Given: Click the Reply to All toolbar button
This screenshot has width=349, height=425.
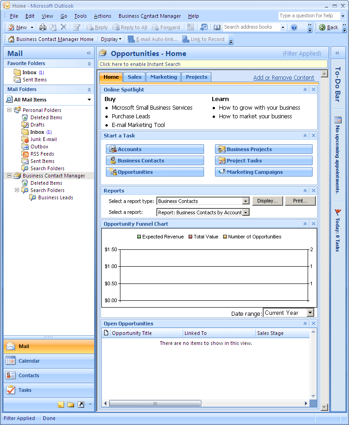Looking at the screenshot, I should 130,27.
